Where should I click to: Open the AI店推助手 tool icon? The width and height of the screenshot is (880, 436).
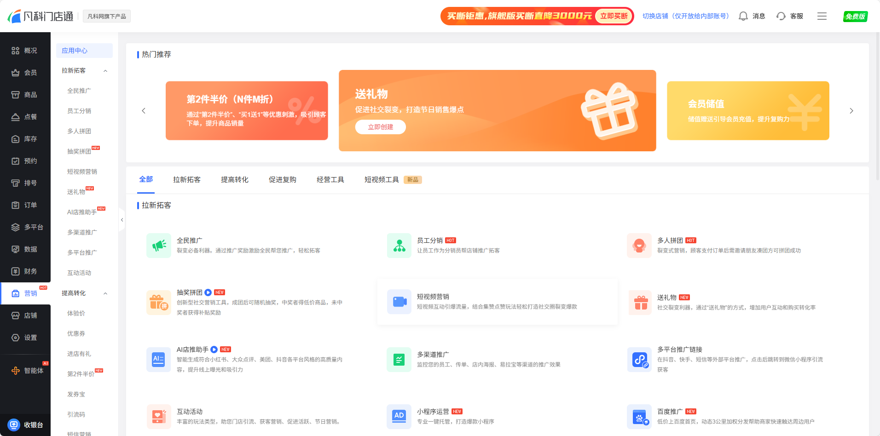tap(158, 359)
